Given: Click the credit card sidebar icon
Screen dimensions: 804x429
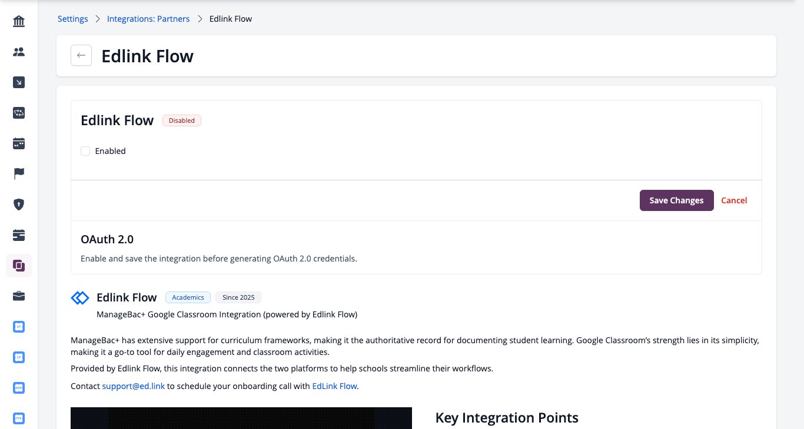Looking at the screenshot, I should 19,235.
